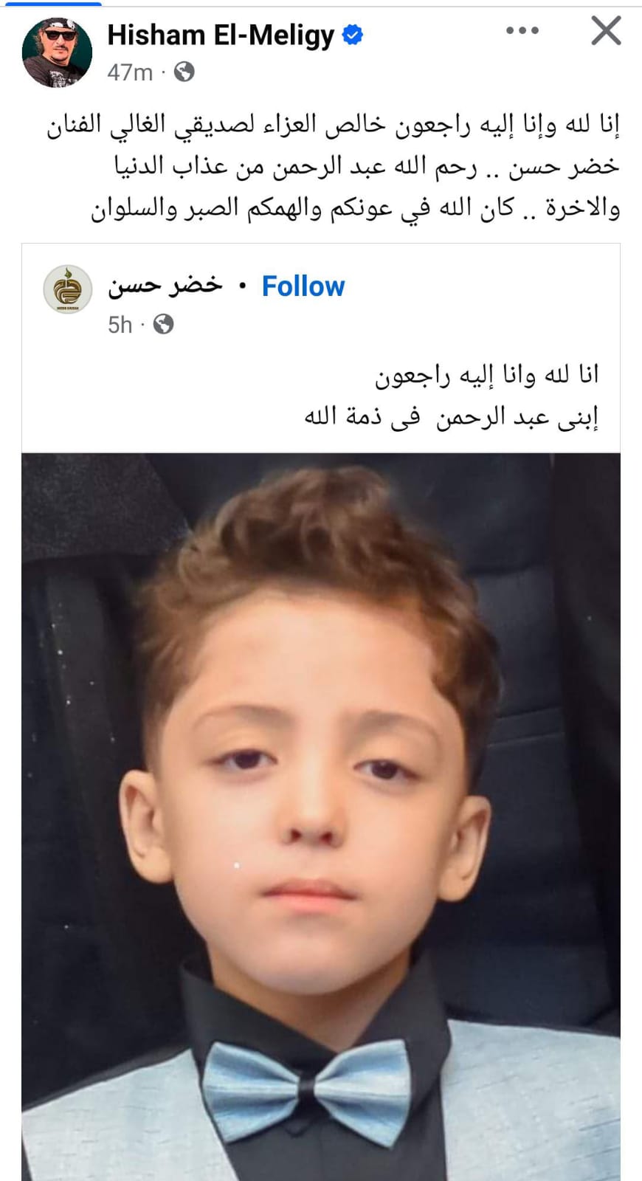The height and width of the screenshot is (1181, 642).
Task: Open the خضر حسن page avatar logo
Action: 68,289
